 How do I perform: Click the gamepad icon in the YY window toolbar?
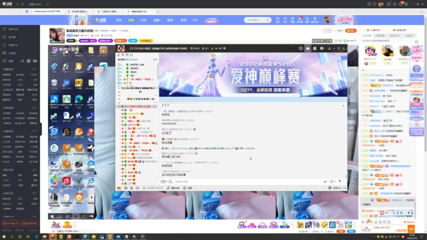[x=322, y=48]
